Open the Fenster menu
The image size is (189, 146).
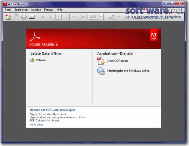(49, 10)
